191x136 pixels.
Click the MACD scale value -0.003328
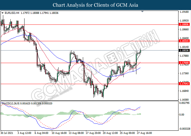[185, 129]
